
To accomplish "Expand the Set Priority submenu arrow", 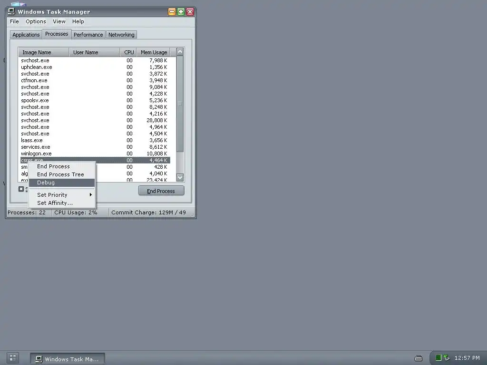I will click(91, 194).
